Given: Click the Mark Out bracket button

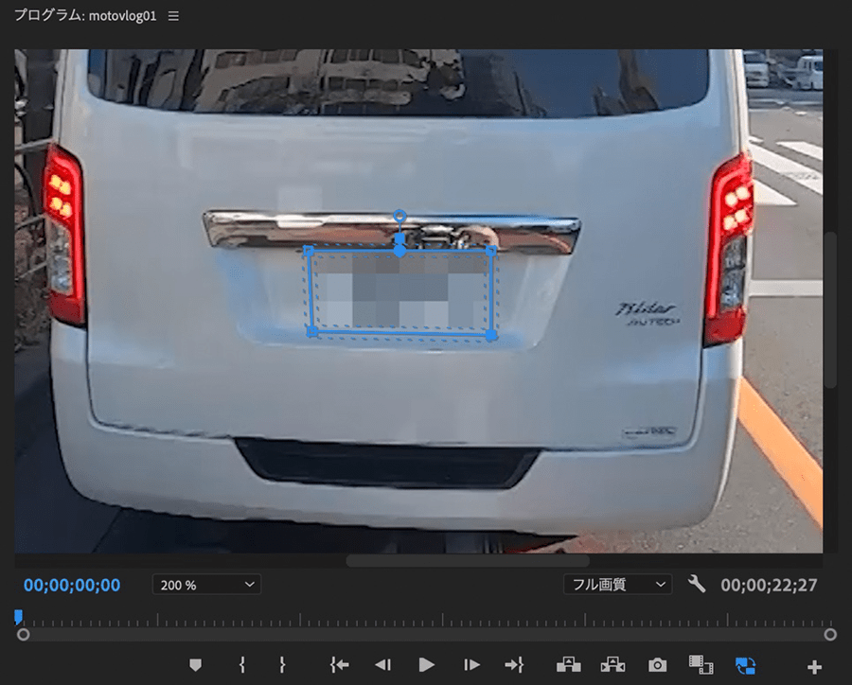Looking at the screenshot, I should click(281, 665).
